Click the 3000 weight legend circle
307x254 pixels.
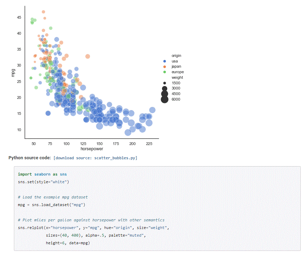(164, 88)
